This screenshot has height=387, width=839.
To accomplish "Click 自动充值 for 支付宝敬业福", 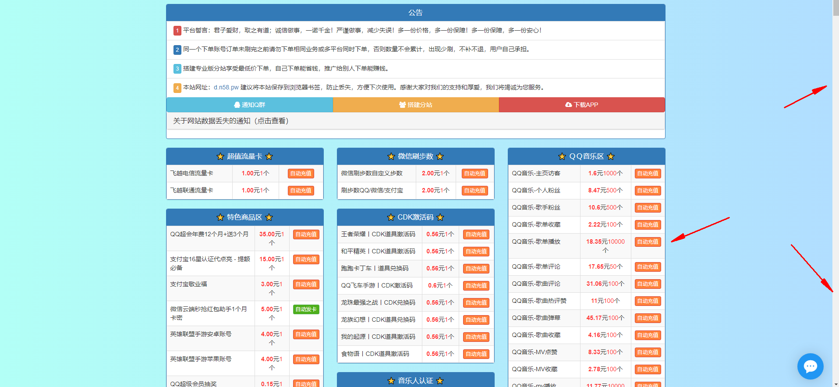I will [306, 284].
